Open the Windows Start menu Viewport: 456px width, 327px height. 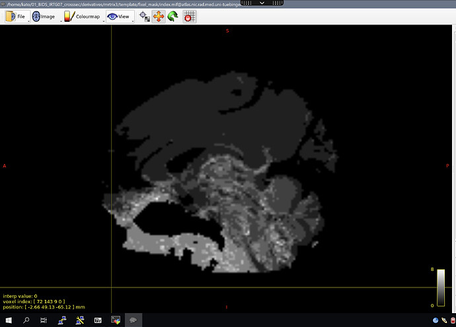coord(8,320)
